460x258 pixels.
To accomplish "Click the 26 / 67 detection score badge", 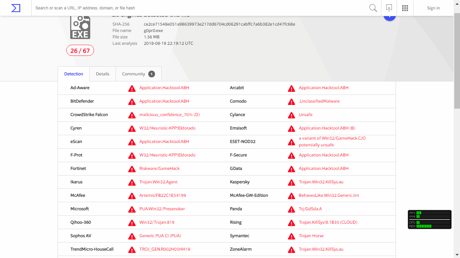I will pyautogui.click(x=80, y=51).
